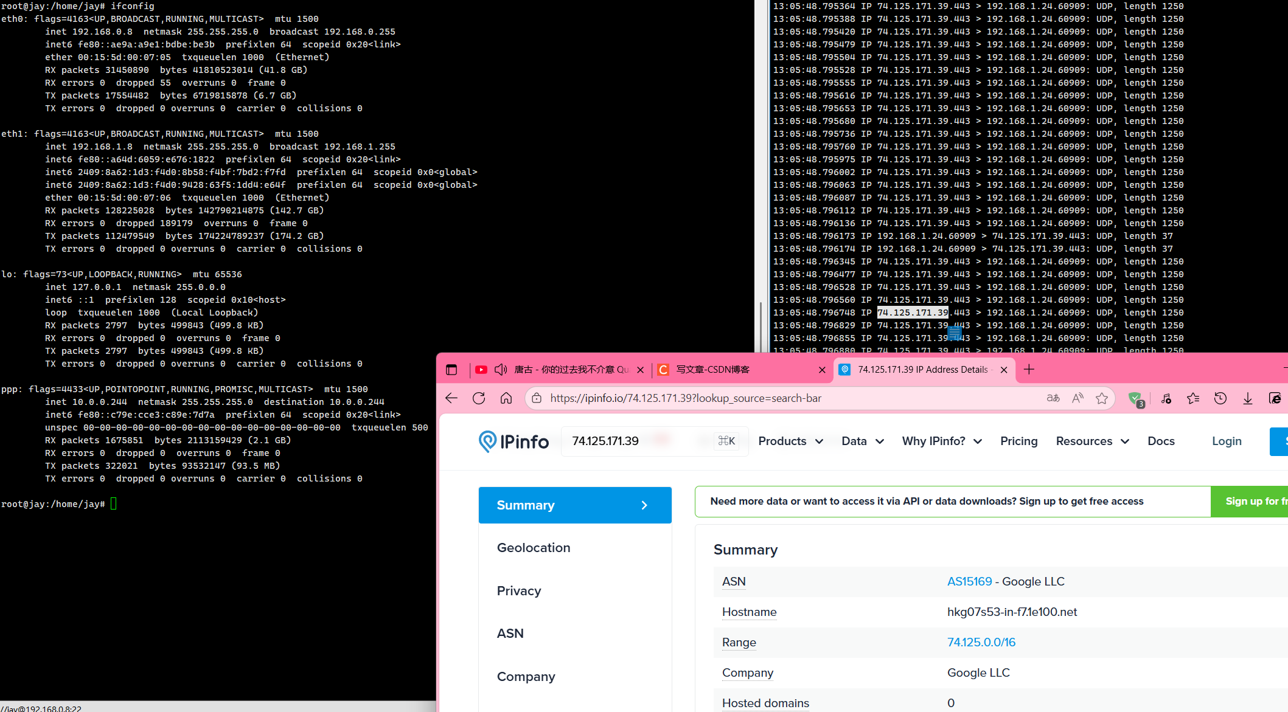The width and height of the screenshot is (1288, 712).
Task: Open the browser home page
Action: (x=506, y=398)
